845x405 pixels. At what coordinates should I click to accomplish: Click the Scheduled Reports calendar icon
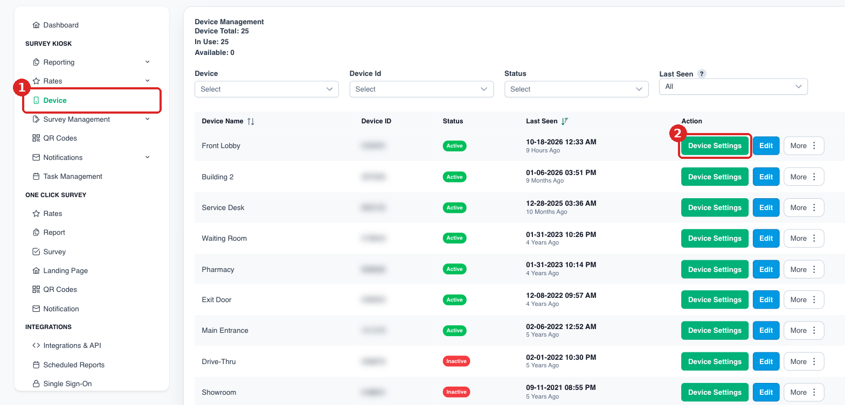point(36,365)
